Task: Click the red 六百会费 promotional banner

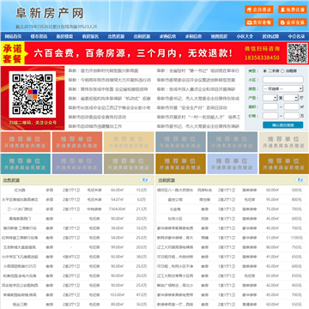Action: pos(154,53)
